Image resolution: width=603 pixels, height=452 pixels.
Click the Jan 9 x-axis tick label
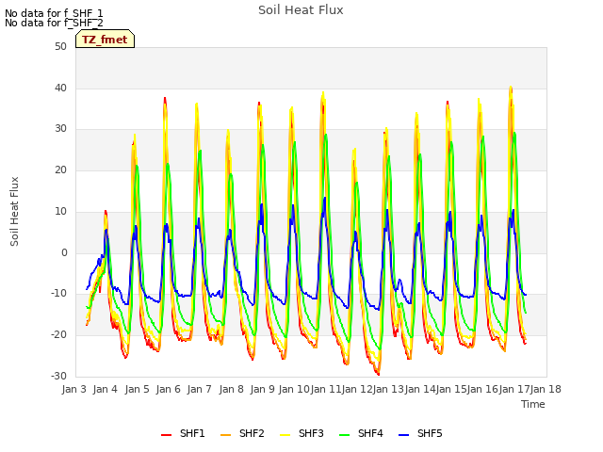coord(262,389)
